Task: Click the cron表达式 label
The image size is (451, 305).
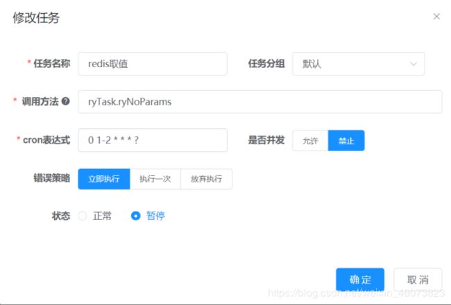Action: [x=46, y=140]
